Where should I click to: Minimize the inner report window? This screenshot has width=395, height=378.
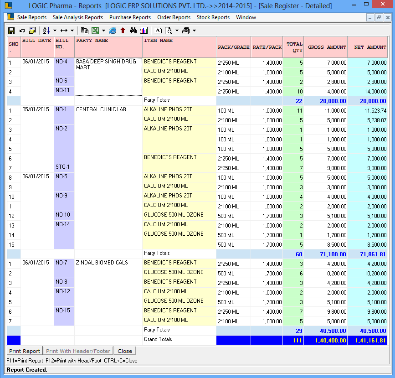click(370, 18)
